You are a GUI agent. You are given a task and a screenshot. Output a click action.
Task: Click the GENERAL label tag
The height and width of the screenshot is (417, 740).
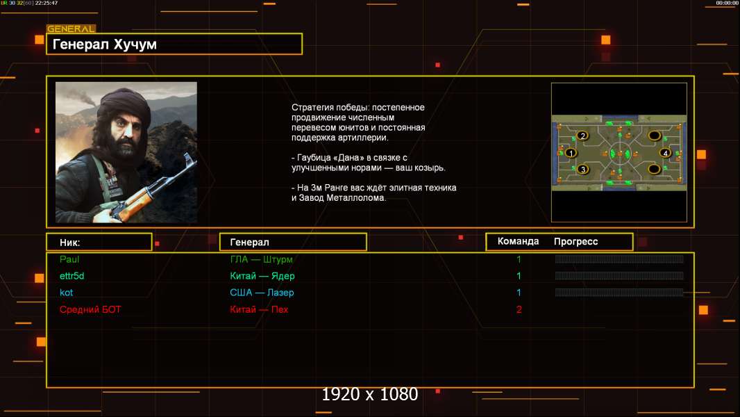coord(71,28)
